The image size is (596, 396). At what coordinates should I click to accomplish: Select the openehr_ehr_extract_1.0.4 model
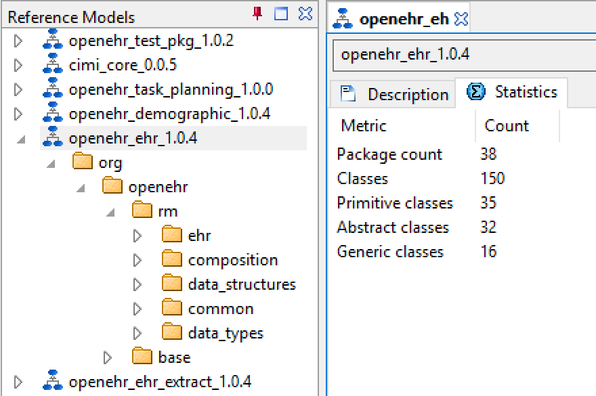click(160, 382)
